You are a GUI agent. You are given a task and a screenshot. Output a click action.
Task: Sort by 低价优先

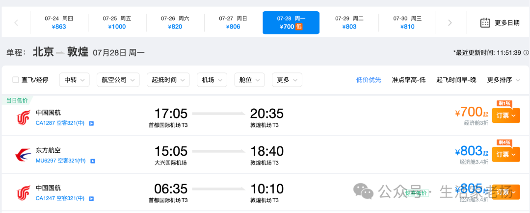point(369,80)
